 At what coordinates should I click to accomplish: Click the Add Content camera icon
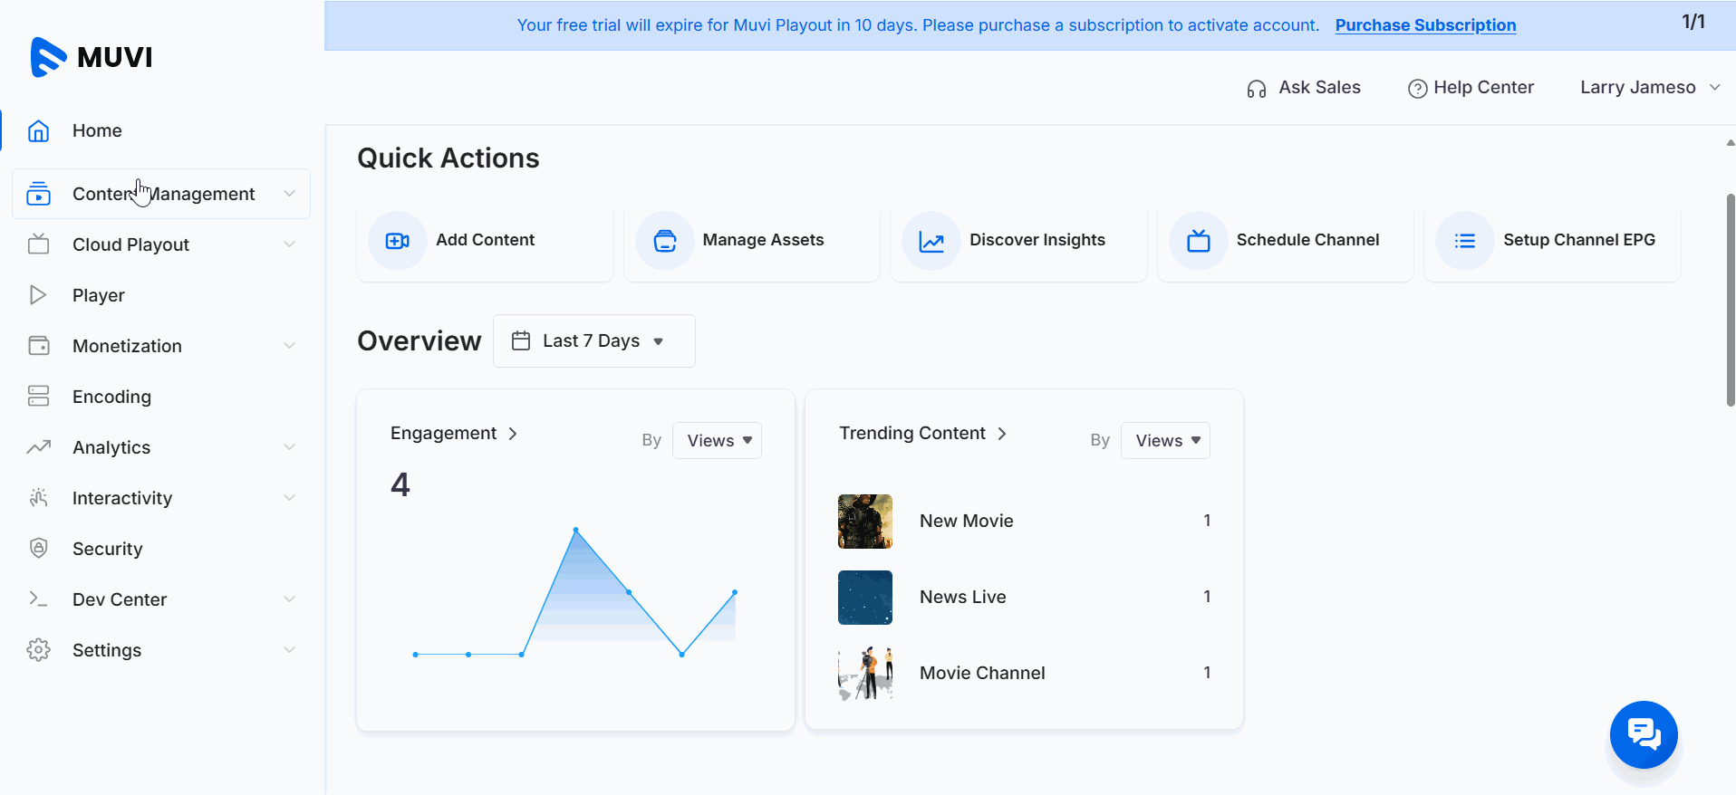[397, 241]
